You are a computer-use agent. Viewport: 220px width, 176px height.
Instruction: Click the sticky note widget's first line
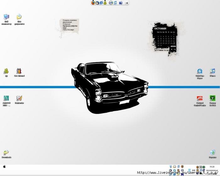(x=70, y=20)
